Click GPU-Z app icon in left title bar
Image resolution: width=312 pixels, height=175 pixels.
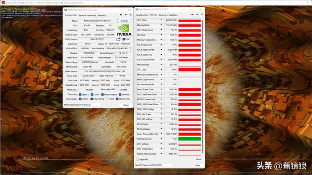[x=66, y=10]
